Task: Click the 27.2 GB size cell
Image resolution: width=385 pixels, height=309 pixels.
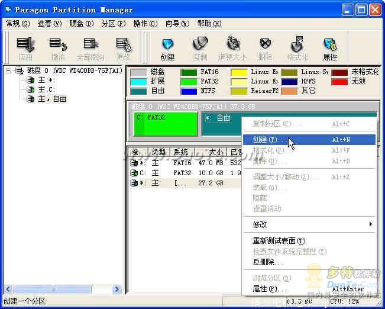Action: point(211,183)
